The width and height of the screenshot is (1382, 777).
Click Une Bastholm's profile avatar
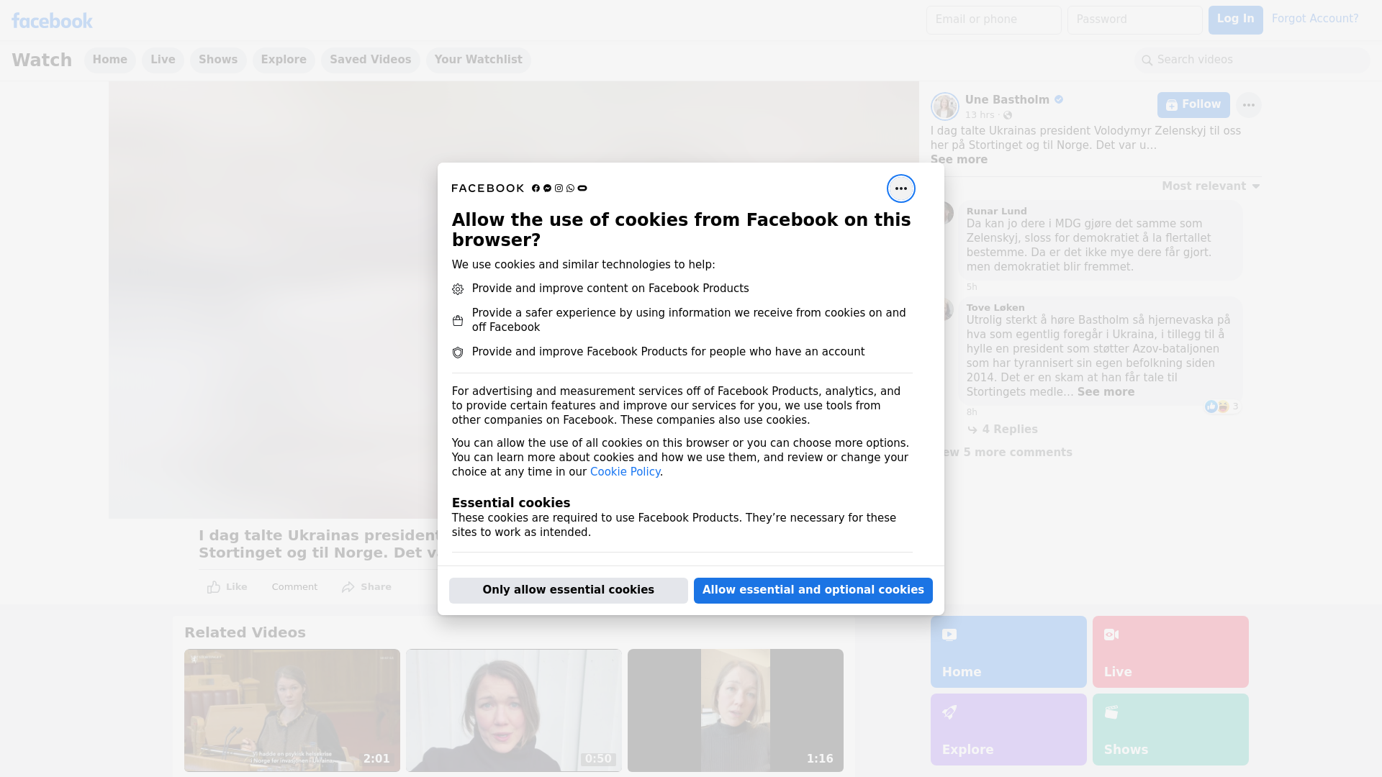click(x=944, y=106)
